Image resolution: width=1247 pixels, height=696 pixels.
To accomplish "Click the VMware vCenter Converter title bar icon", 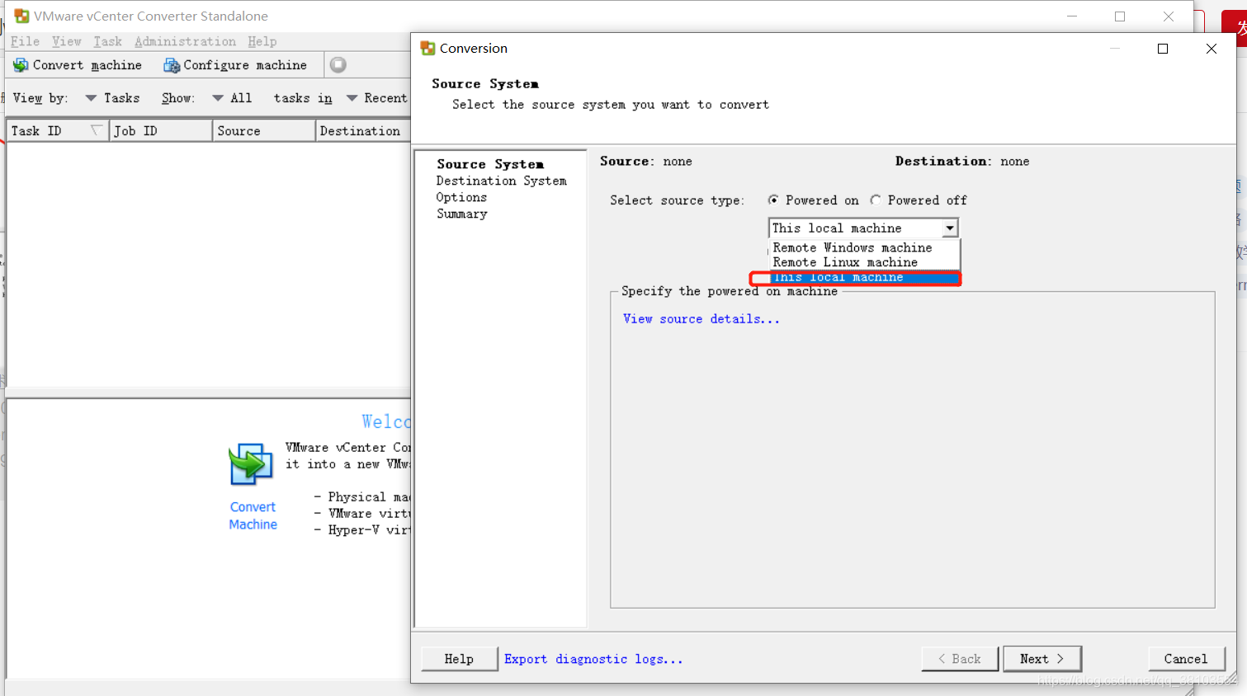I will coord(22,16).
